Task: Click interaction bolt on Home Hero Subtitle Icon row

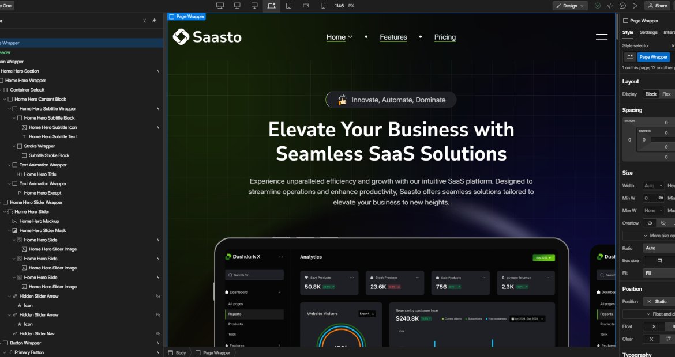Action: click(x=158, y=128)
